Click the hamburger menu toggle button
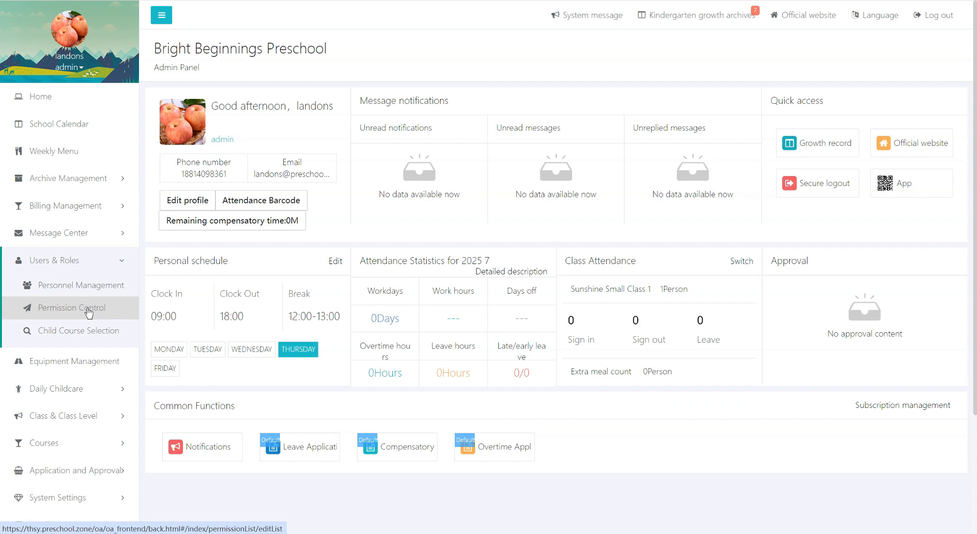The image size is (977, 534). pyautogui.click(x=161, y=15)
